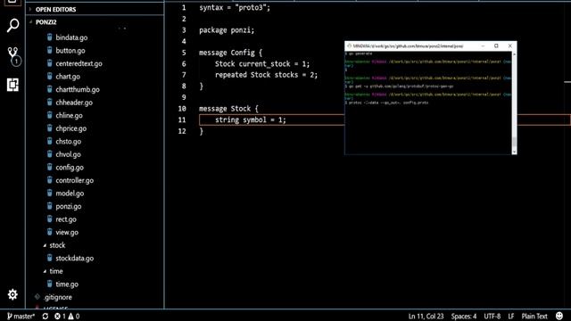Minimize the MINGW64 terminal window

[x=483, y=45]
